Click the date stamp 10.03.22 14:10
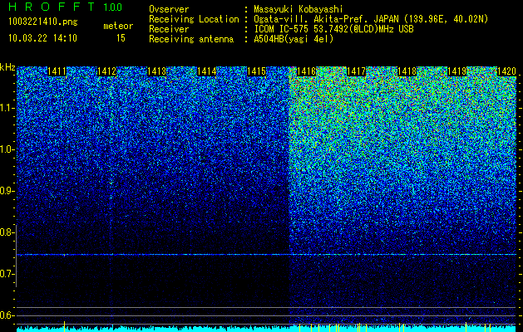The width and height of the screenshot is (523, 332). (x=42, y=38)
